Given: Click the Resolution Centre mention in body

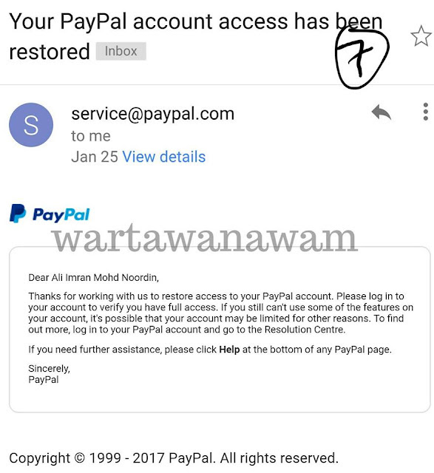Looking at the screenshot, I should pos(305,330).
